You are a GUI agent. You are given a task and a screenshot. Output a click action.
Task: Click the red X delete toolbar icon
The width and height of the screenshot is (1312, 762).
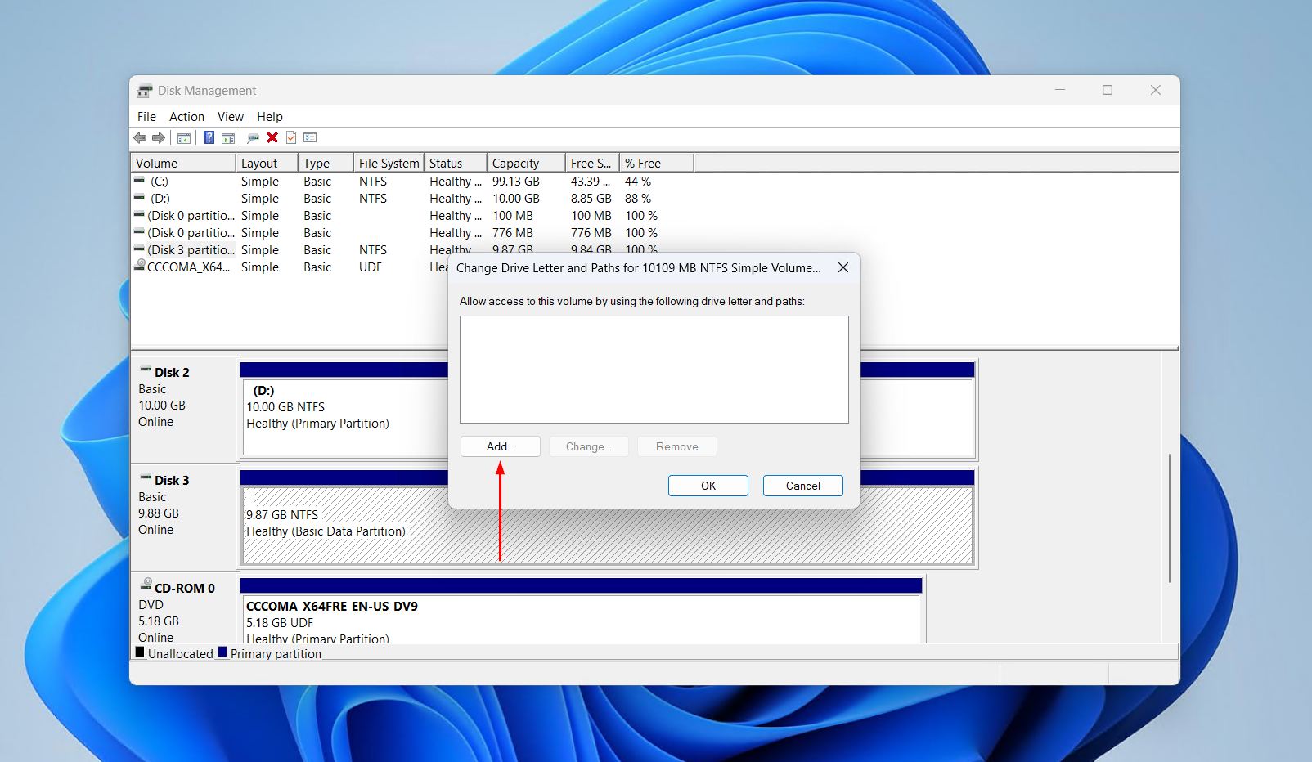tap(272, 137)
